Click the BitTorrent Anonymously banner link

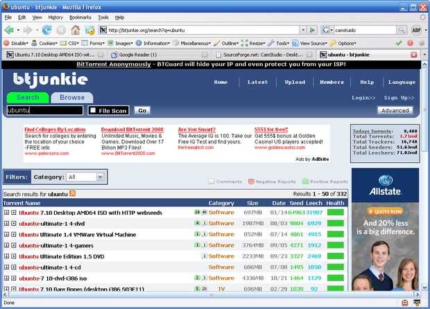tap(114, 64)
